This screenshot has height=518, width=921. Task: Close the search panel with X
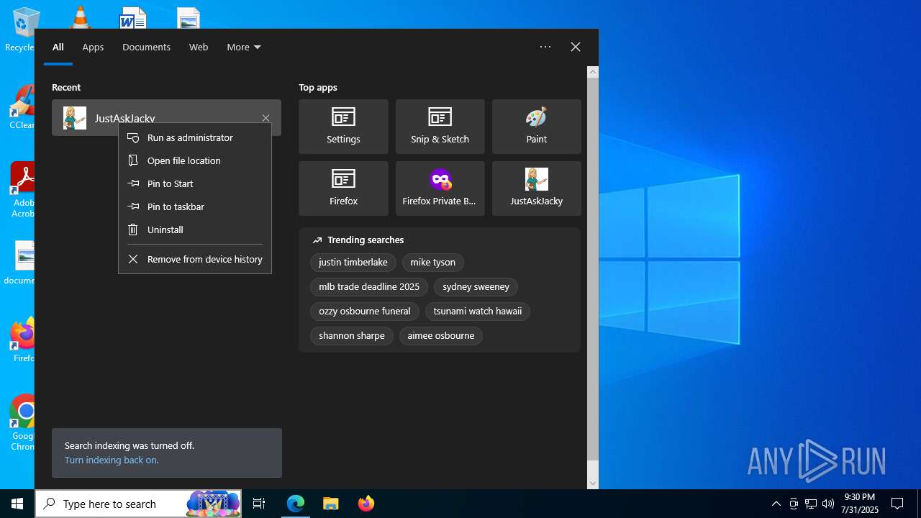tap(576, 47)
